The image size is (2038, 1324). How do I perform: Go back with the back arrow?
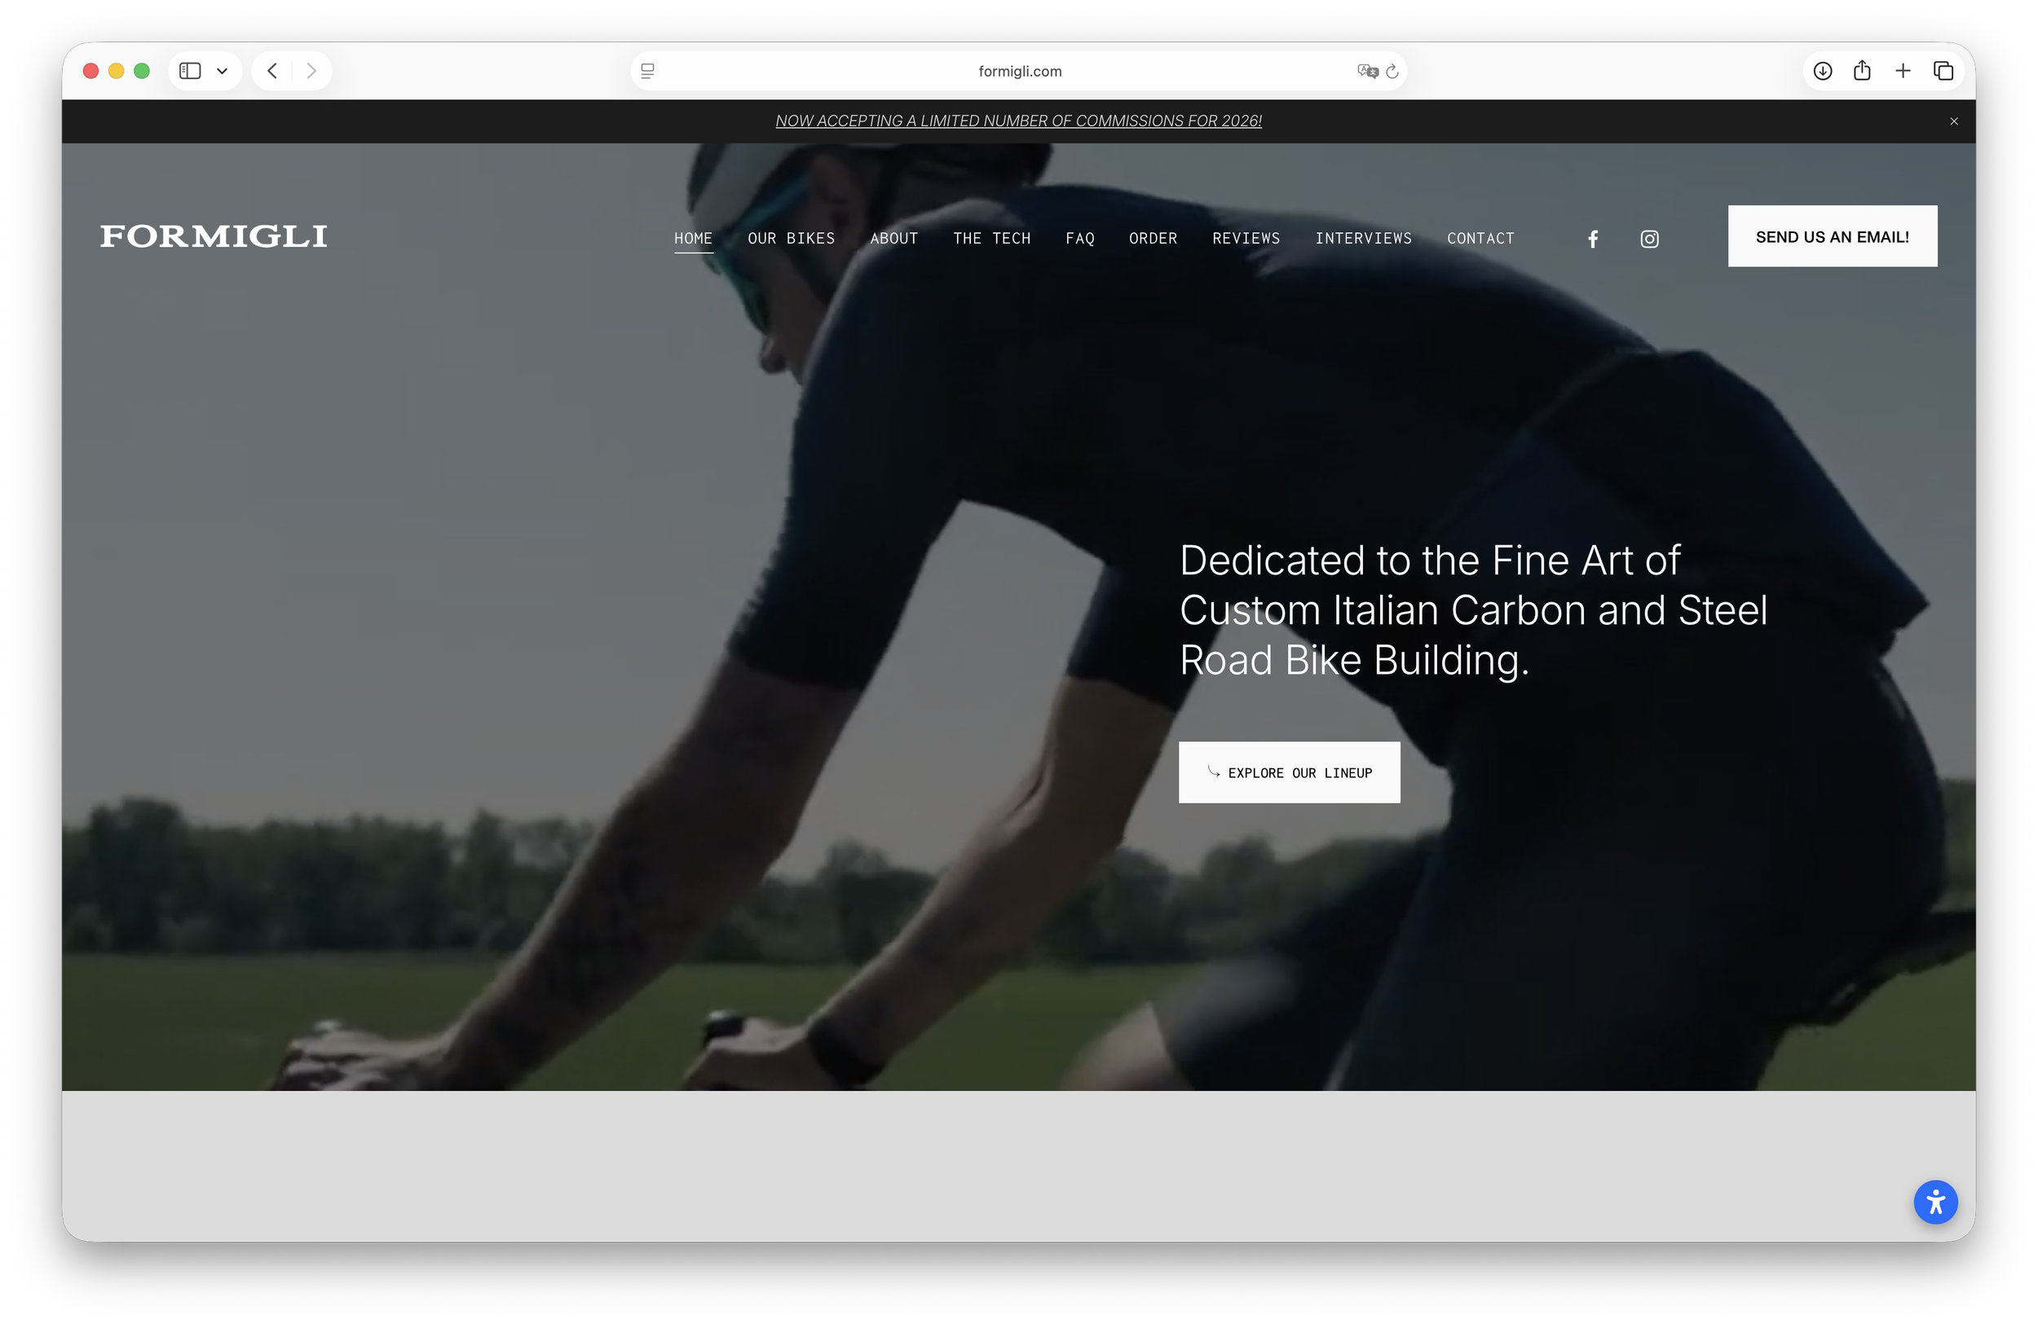[272, 71]
